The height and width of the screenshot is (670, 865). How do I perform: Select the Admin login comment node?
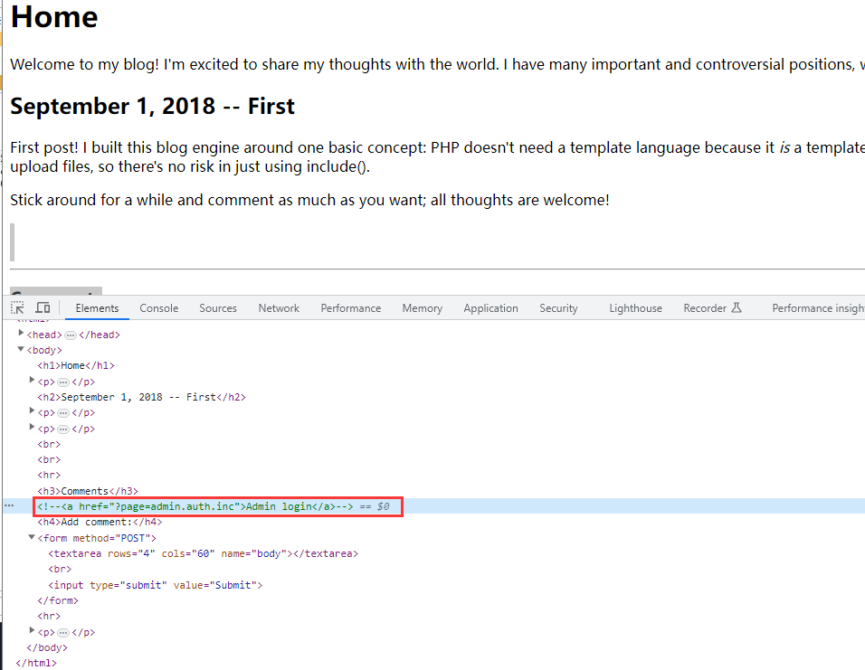[x=195, y=506]
